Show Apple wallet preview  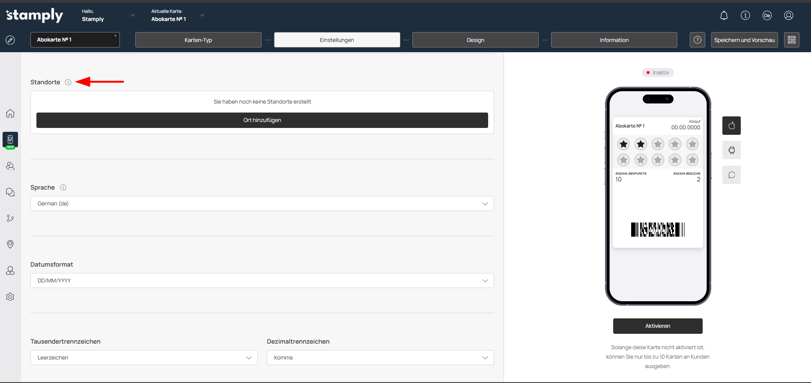(x=731, y=126)
